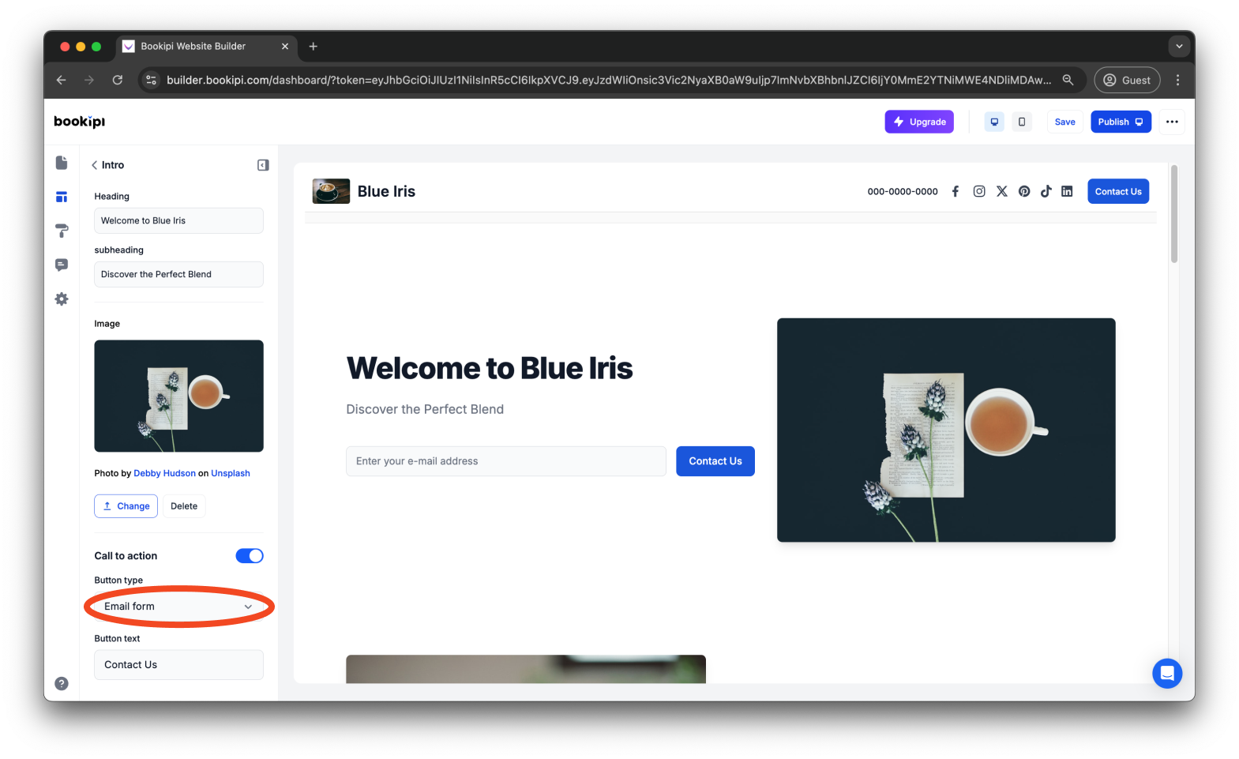
Task: Delete the intro image
Action: pos(184,506)
